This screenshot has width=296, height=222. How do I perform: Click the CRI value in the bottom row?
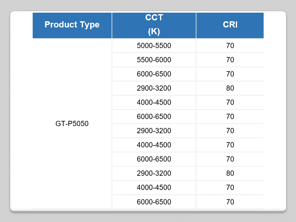click(230, 202)
